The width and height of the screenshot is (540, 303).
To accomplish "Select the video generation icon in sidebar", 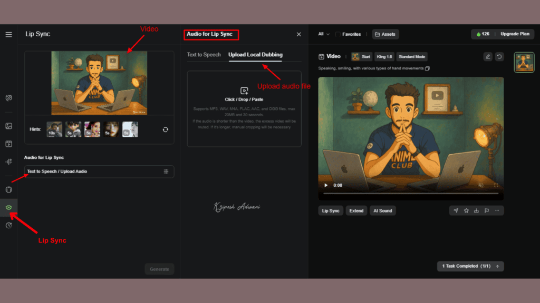I will point(8,143).
